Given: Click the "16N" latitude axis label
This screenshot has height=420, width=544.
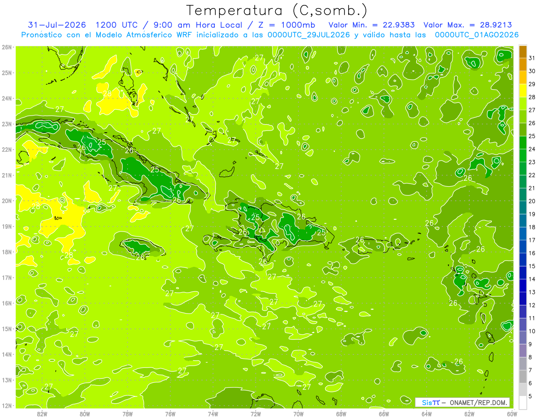Looking at the screenshot, I should pyautogui.click(x=7, y=303).
